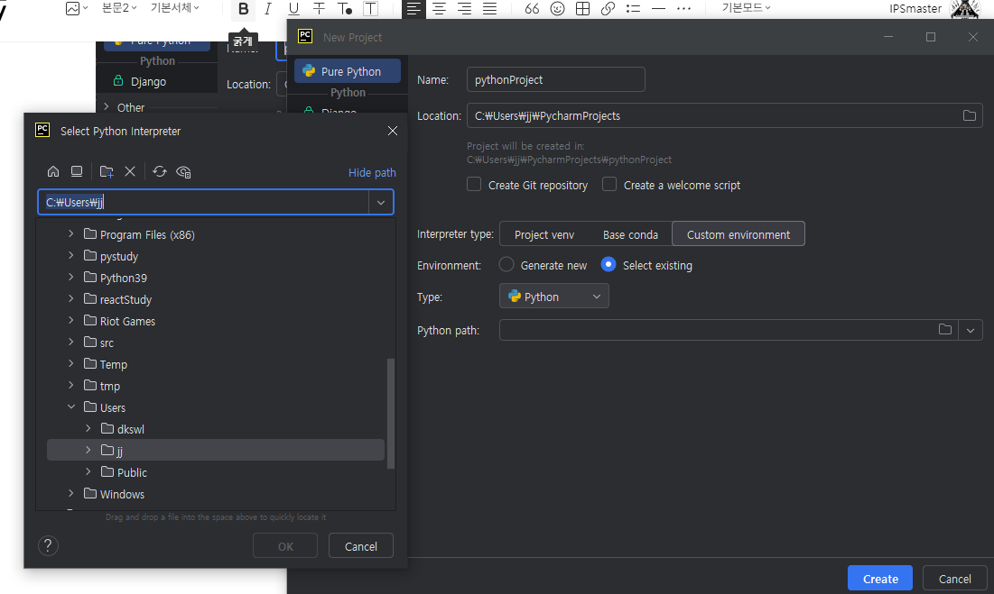Image resolution: width=994 pixels, height=594 pixels.
Task: Enable Create a welcome script checkbox
Action: (x=609, y=184)
